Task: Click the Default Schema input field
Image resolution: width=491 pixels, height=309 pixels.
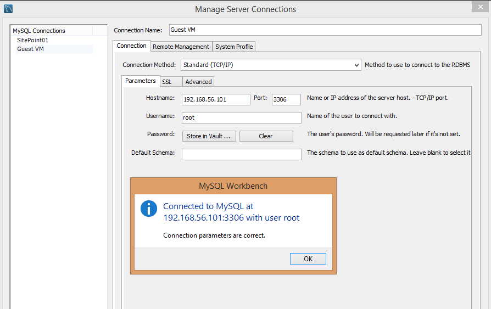Action: pyautogui.click(x=241, y=154)
